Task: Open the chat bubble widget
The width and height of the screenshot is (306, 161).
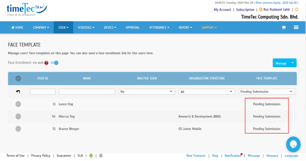Action: (293, 145)
